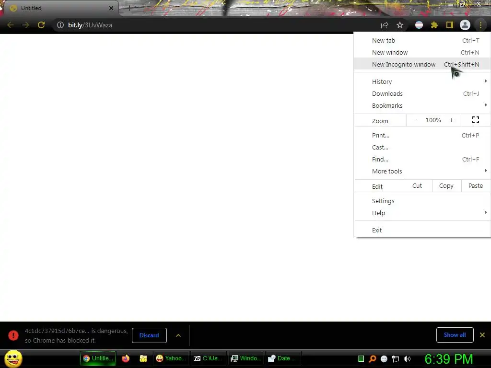Viewport: 491px width, 368px height.
Task: Click Cut in the Edit row
Action: click(x=417, y=186)
